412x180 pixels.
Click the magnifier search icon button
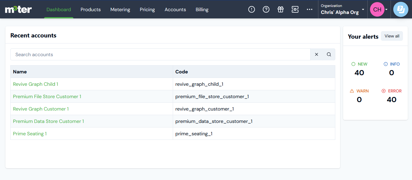point(329,54)
